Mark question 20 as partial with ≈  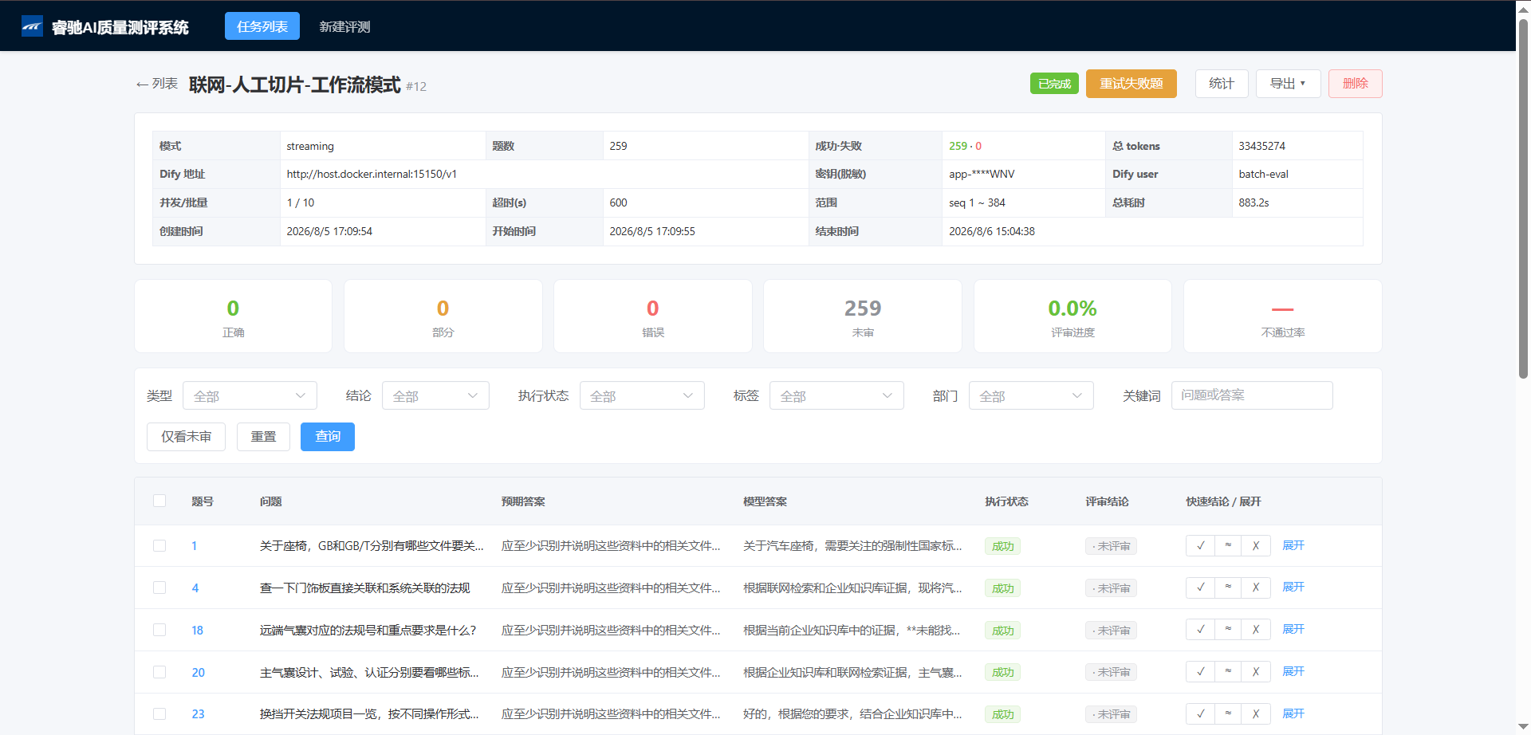(1228, 672)
